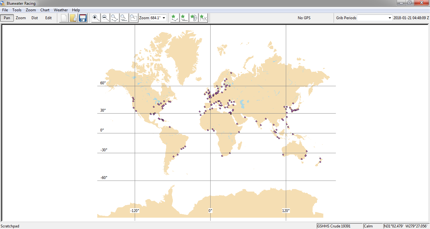Click the -60° latitude label

point(104,178)
